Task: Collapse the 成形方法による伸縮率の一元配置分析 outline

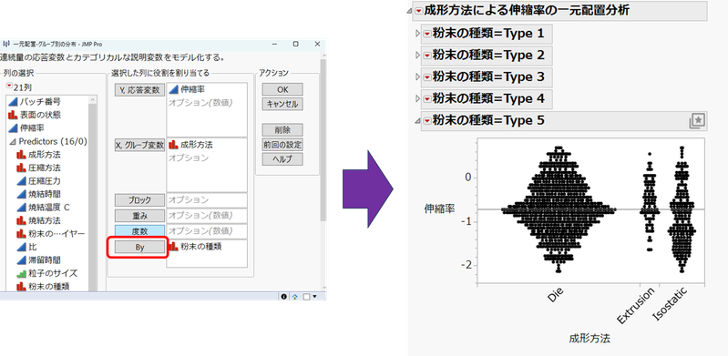Action: (x=409, y=11)
